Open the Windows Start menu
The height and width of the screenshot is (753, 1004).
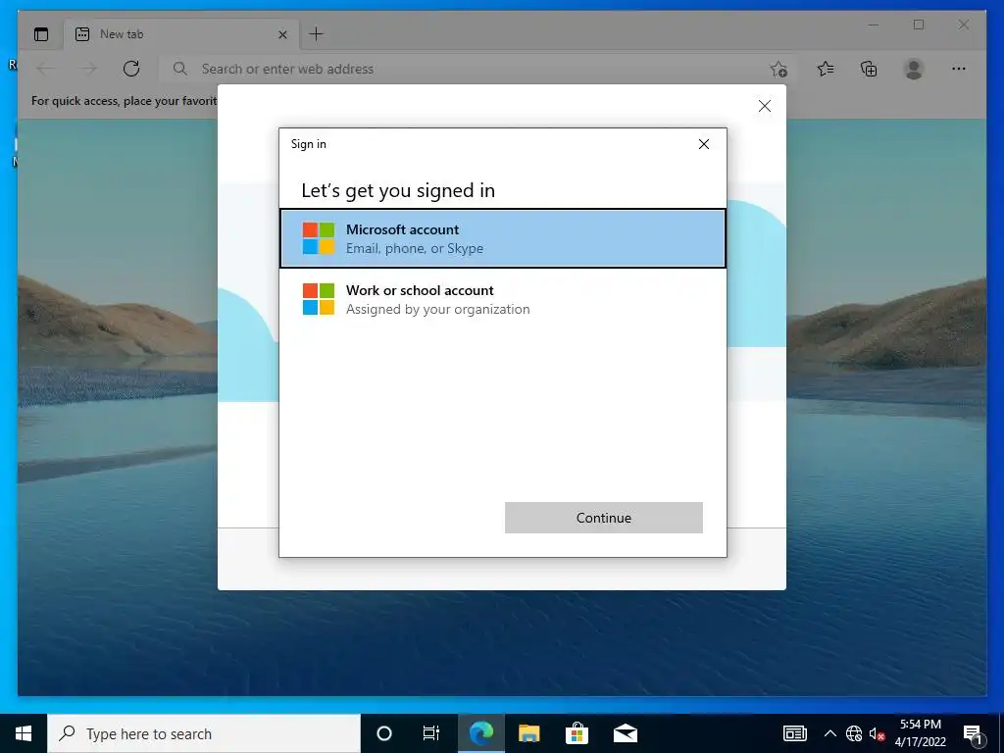24,733
